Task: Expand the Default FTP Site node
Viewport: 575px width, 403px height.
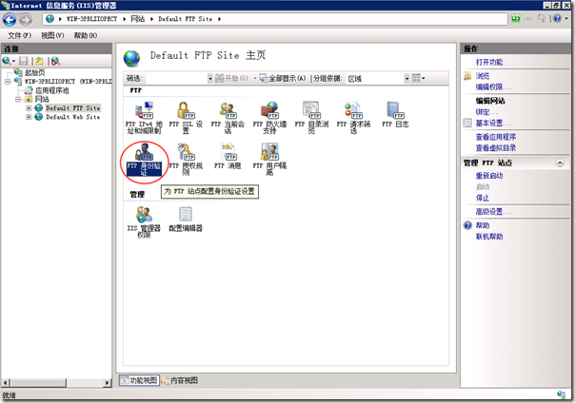Action: coord(29,108)
